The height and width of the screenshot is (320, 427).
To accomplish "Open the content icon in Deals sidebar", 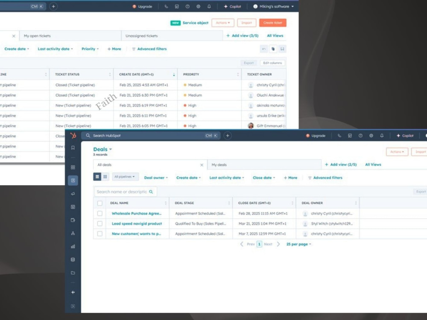I will [73, 207].
